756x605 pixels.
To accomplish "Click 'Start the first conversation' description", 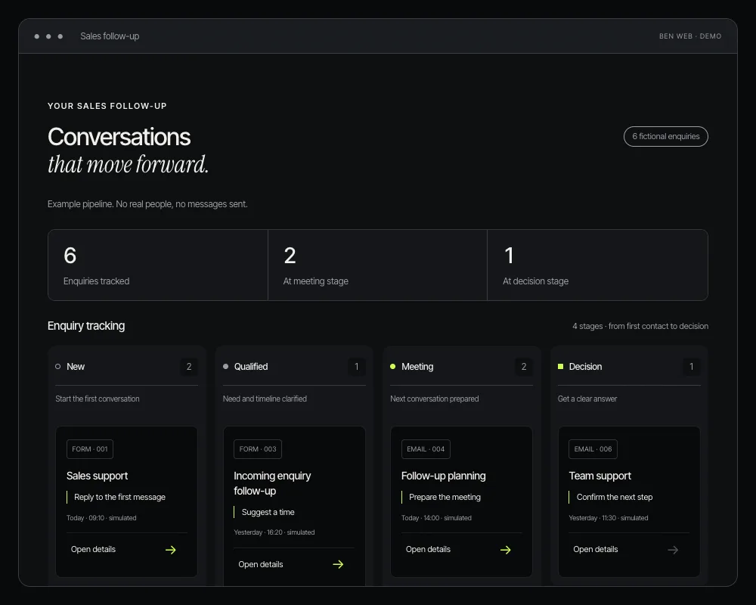I will 98,399.
